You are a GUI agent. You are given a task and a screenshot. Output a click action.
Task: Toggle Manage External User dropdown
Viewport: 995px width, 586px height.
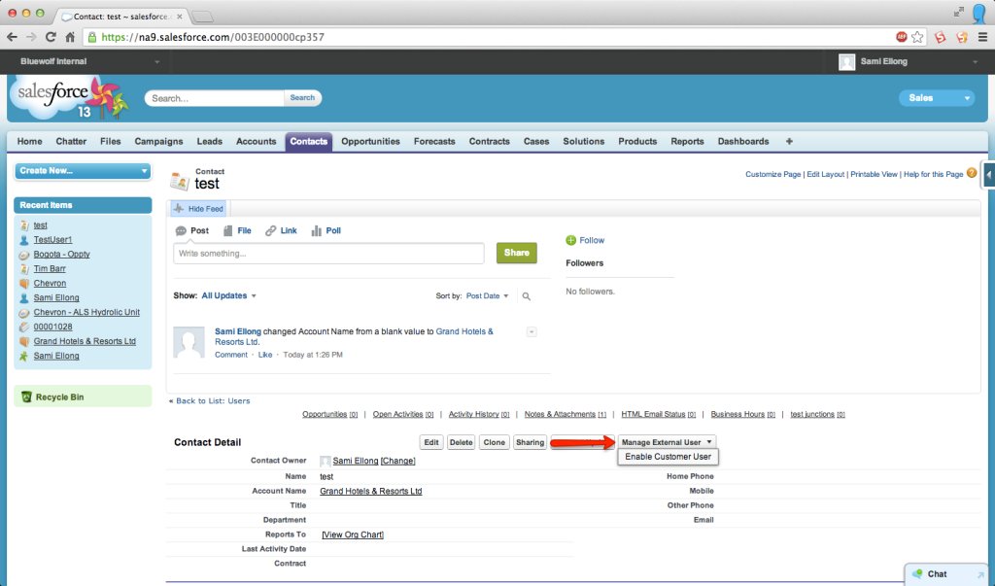click(x=667, y=442)
